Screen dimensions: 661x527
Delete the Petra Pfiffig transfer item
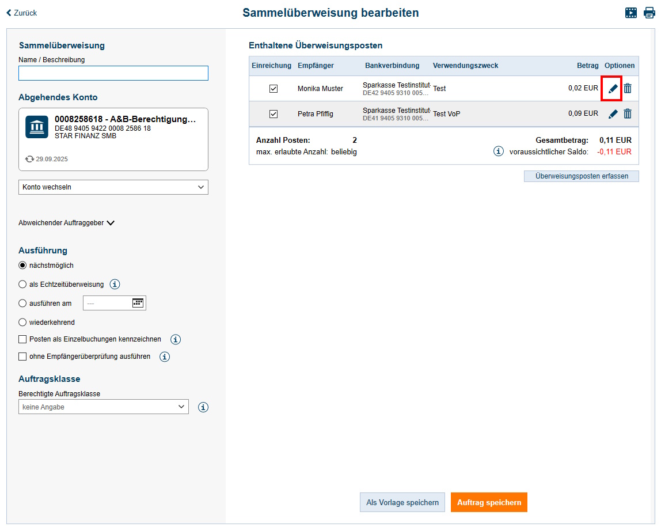(628, 113)
